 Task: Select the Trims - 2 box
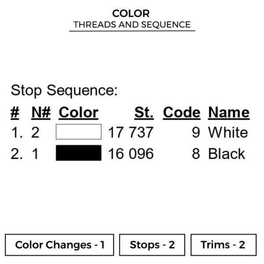[x=224, y=245]
